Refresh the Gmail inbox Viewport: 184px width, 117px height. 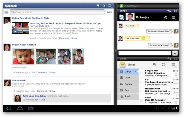click(x=163, y=65)
